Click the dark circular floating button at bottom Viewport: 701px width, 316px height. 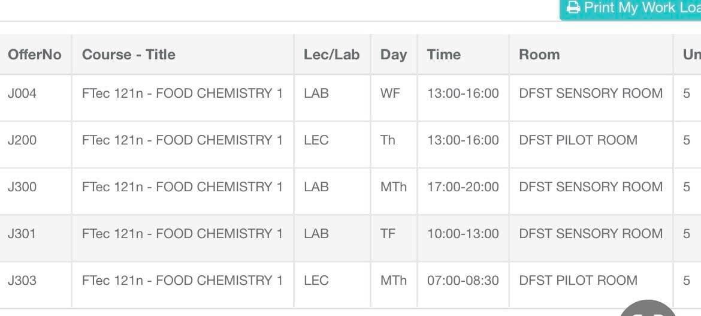point(648,309)
